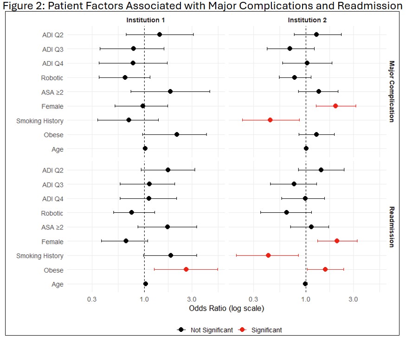Image resolution: width=406 pixels, height=337 pixels.
Task: Click the Readmission strip label
Action: (392, 227)
